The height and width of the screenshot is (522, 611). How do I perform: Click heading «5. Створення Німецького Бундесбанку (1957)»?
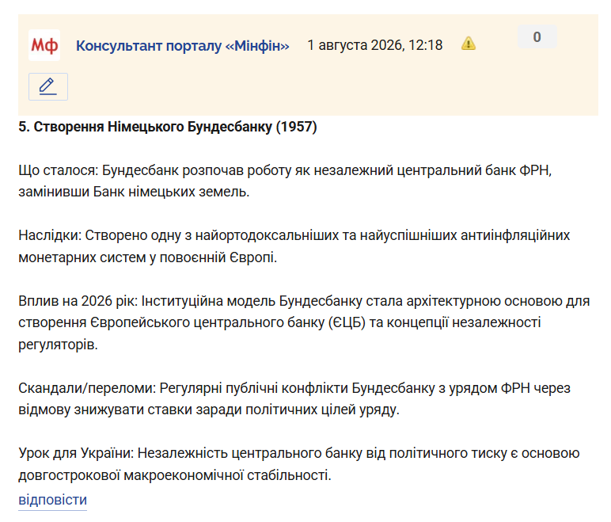[168, 127]
